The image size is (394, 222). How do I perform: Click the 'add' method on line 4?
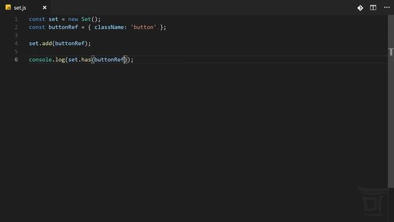point(47,43)
